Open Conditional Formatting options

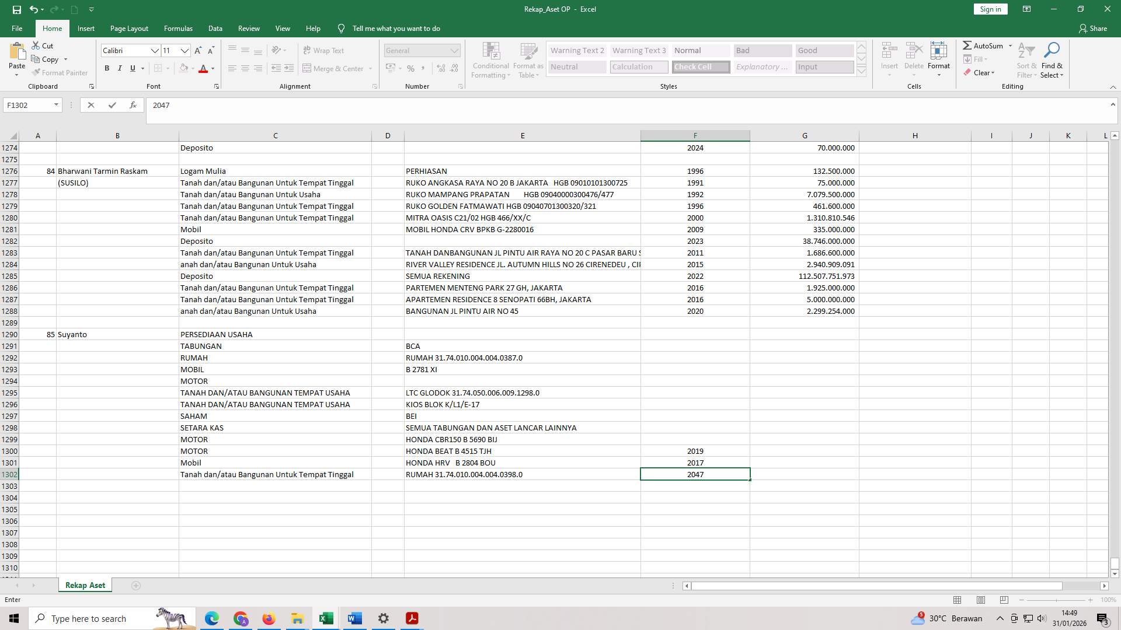tap(490, 60)
